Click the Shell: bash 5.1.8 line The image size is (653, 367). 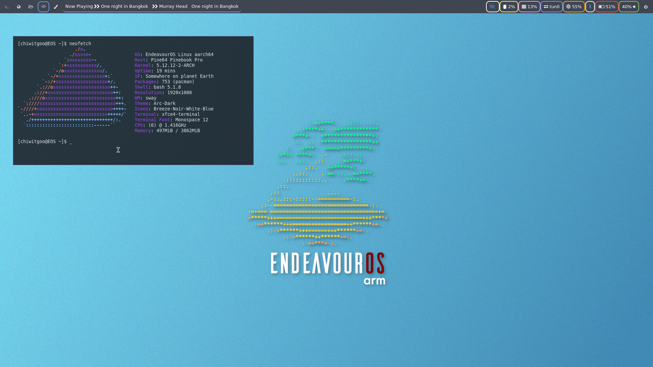click(x=158, y=87)
